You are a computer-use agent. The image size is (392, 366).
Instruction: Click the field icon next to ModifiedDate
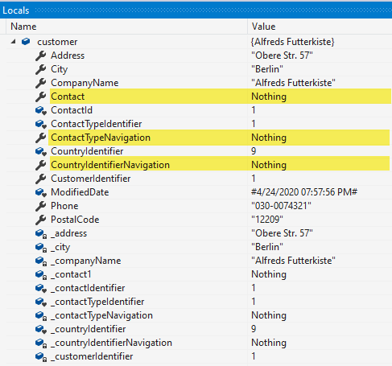click(x=41, y=192)
